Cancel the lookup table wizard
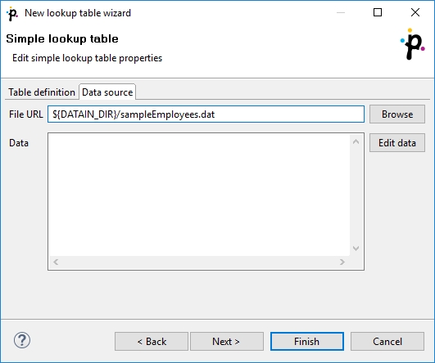 click(387, 342)
